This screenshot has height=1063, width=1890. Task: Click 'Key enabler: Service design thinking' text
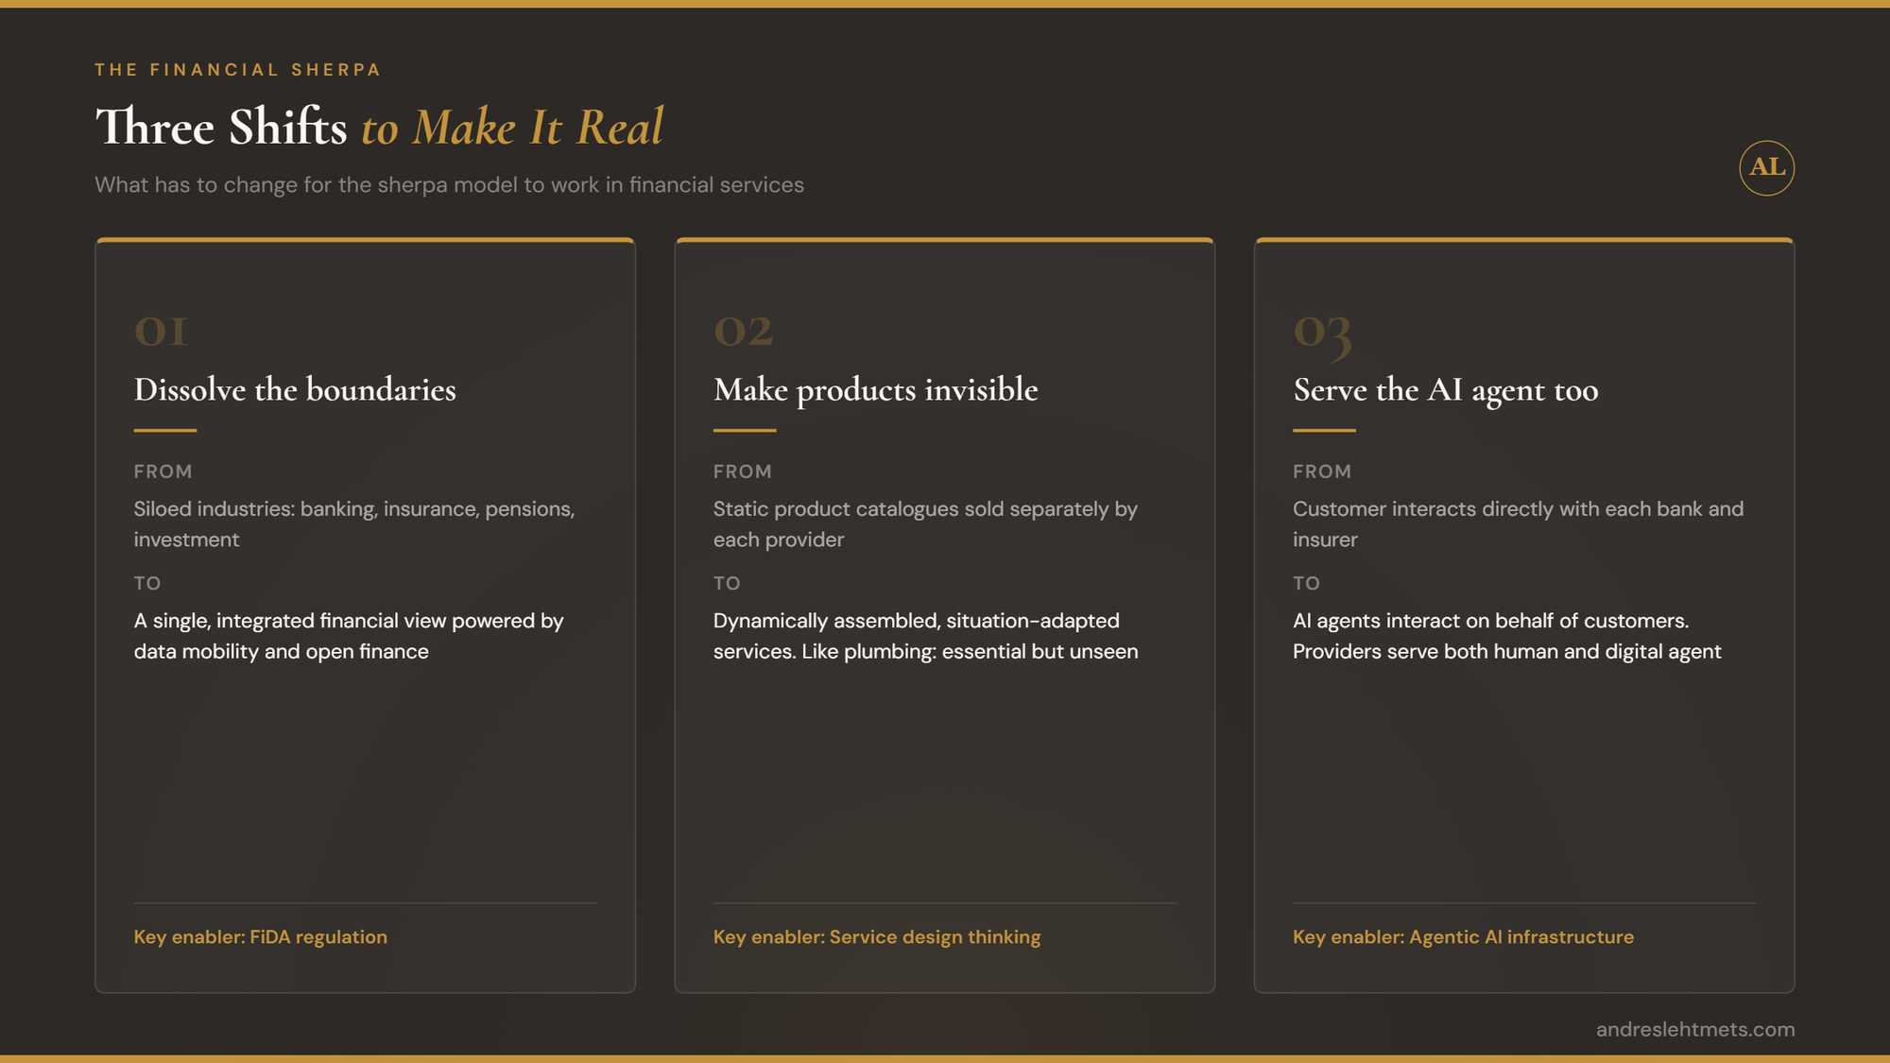pos(876,936)
